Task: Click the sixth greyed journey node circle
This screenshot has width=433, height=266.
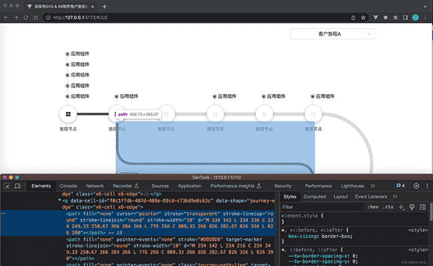Action: (313, 114)
